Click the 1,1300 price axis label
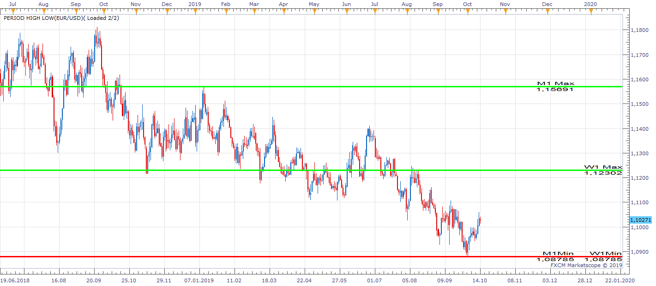 coord(639,153)
